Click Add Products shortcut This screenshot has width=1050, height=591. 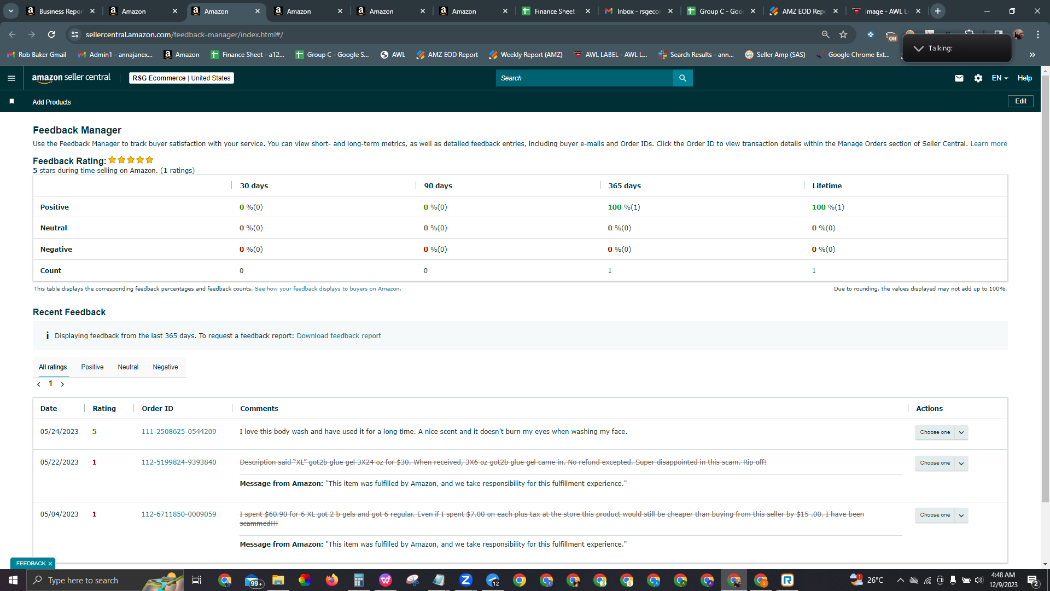[x=51, y=102]
